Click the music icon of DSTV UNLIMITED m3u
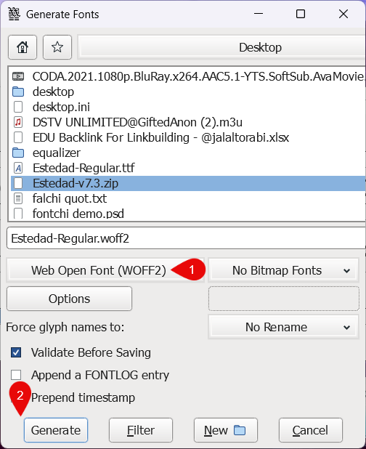Viewport: 366px width, 449px height. (18, 122)
